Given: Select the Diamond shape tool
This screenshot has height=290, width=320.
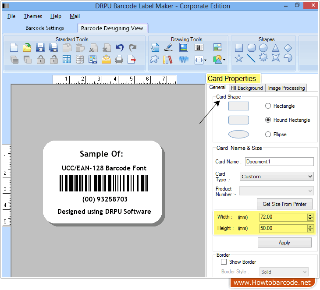Looking at the screenshot, I should (288, 48).
